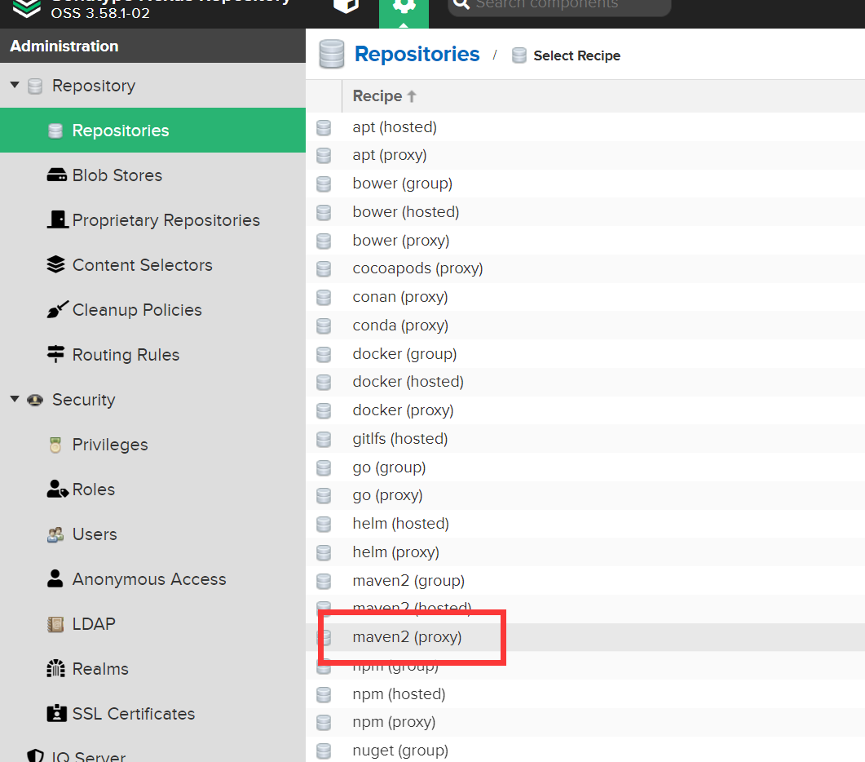
Task: Click the Realms icon in sidebar
Action: [x=56, y=669]
